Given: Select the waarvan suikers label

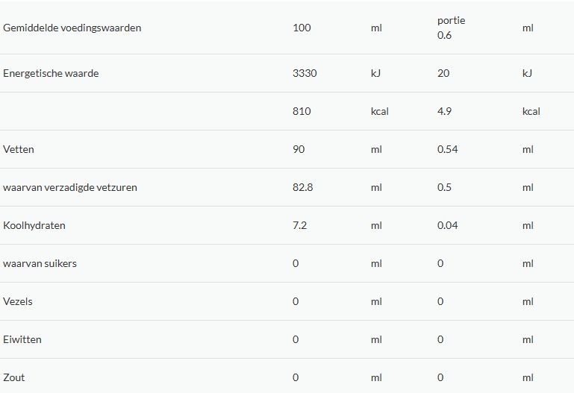Looking at the screenshot, I should click(40, 263).
